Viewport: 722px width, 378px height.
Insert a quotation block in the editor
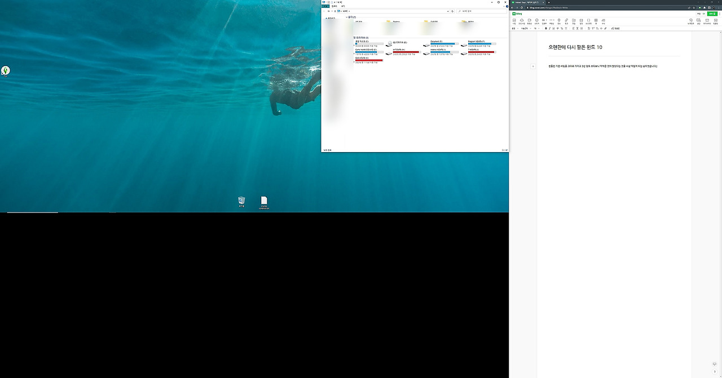[544, 21]
